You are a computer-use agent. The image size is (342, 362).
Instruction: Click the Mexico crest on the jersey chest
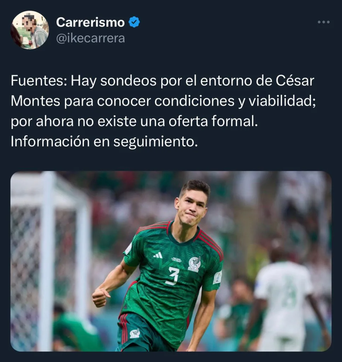click(x=195, y=264)
